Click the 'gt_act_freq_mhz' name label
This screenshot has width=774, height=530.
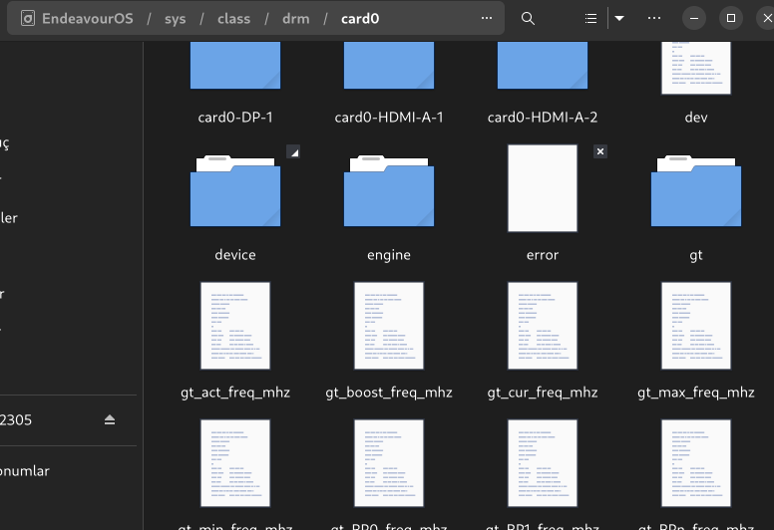235,393
